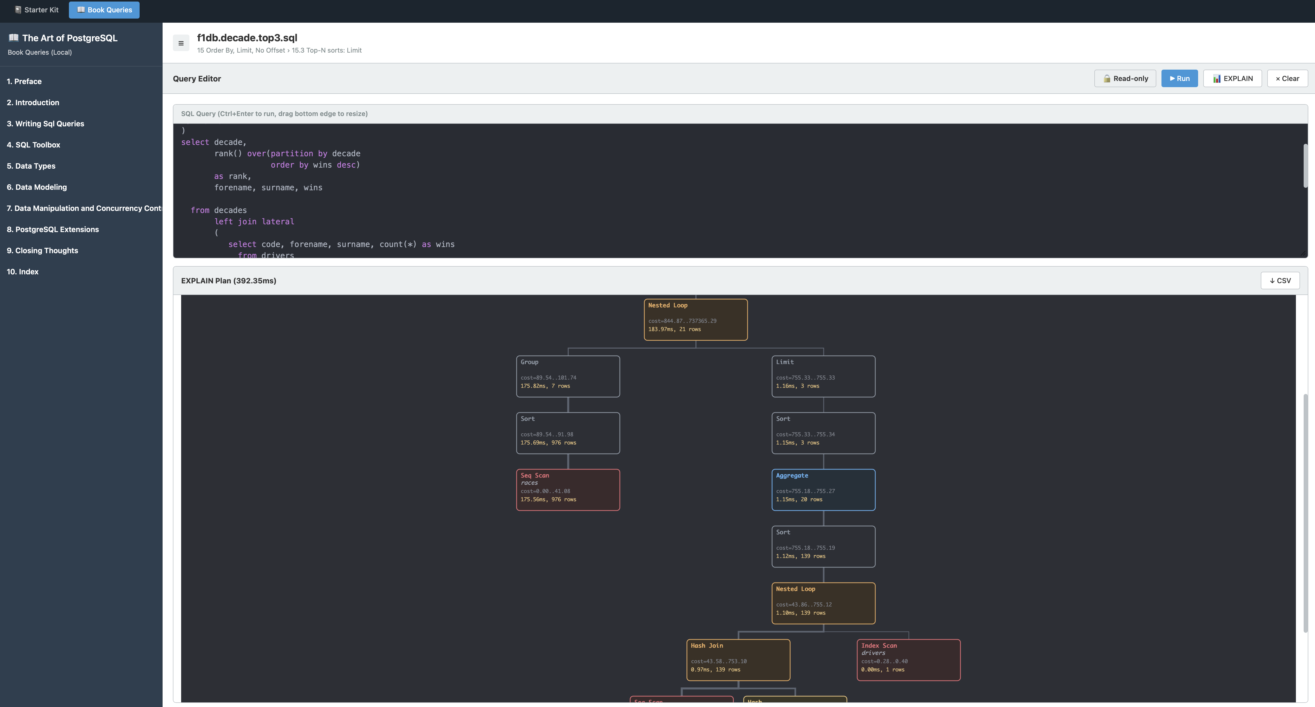The image size is (1315, 707).
Task: Click the f1db.decade.top3.sql title
Action: click(x=247, y=38)
